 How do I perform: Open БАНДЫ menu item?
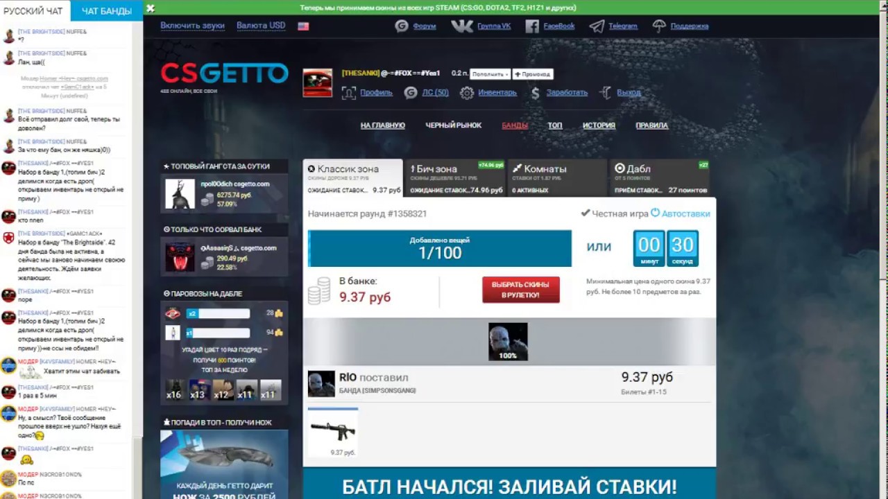click(515, 125)
